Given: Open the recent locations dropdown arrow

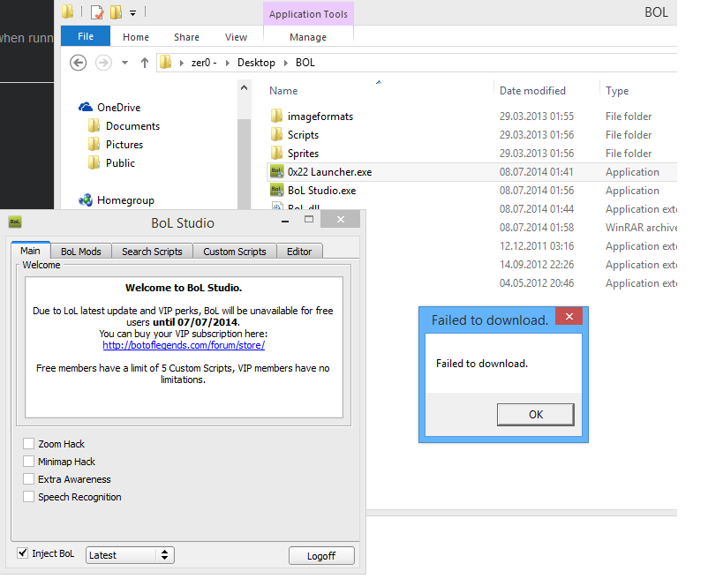Looking at the screenshot, I should [x=124, y=63].
